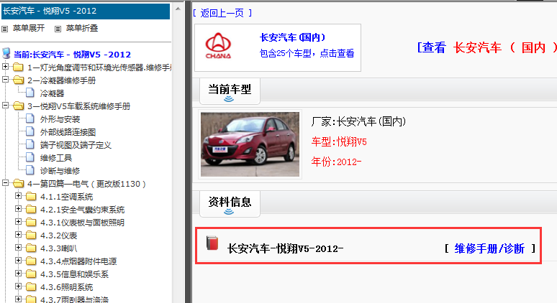Expand the 4.3.6照明系统 node
The image size is (557, 303).
(x=18, y=286)
